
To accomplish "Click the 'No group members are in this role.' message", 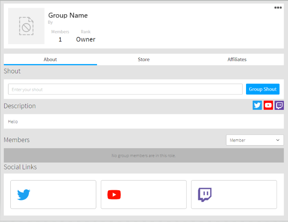I will click(144, 156).
